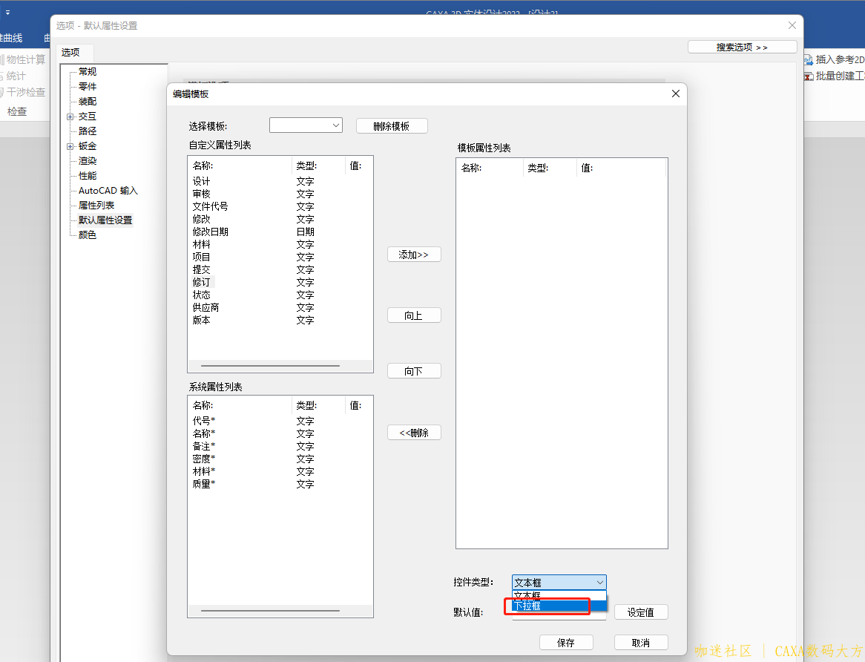Click the 搜索选项 >> button
The height and width of the screenshot is (662, 865).
(x=742, y=47)
